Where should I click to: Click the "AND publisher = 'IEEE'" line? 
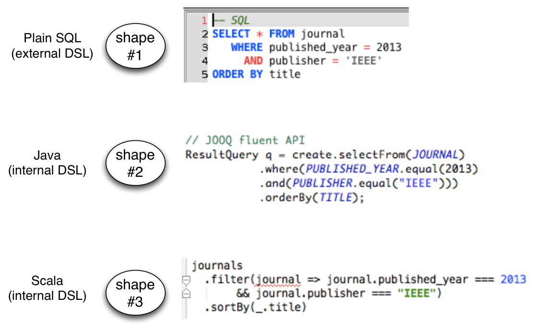point(313,61)
